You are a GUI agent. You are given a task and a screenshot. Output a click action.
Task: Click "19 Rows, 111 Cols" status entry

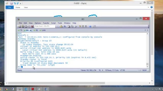112,70
